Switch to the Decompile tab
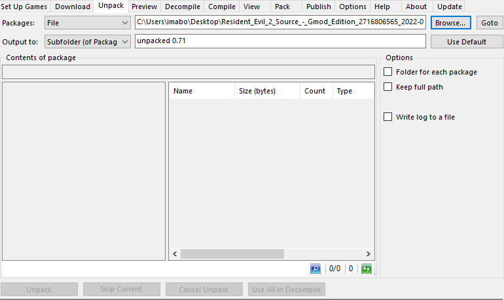504x300 pixels. pos(183,7)
